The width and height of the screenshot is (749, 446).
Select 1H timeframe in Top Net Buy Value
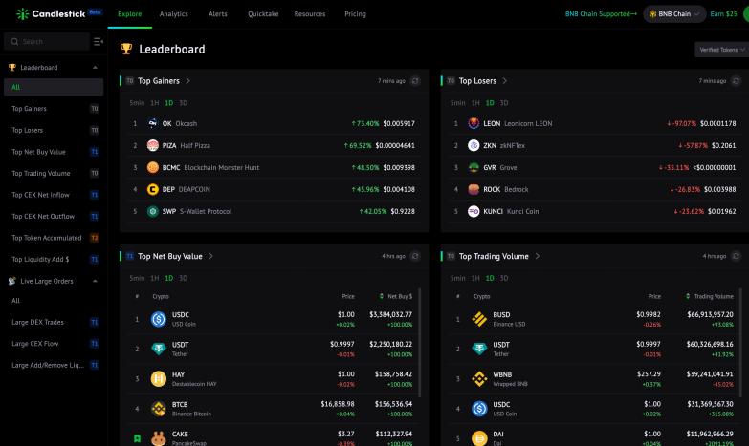point(155,278)
